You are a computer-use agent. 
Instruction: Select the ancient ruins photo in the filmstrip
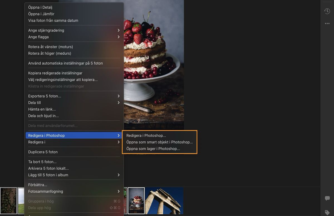pos(164,200)
